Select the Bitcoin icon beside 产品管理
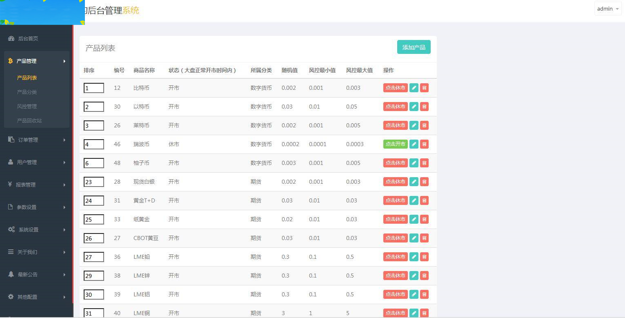Screen dimensions: 625x318 tap(10, 61)
